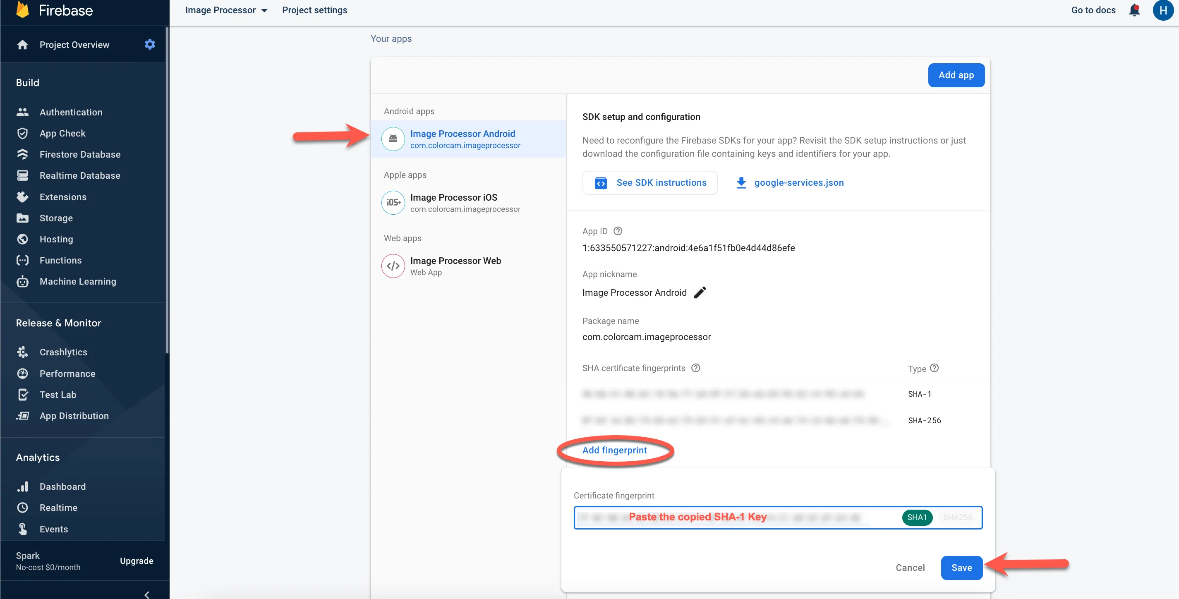Open the user account avatar H

1163,10
